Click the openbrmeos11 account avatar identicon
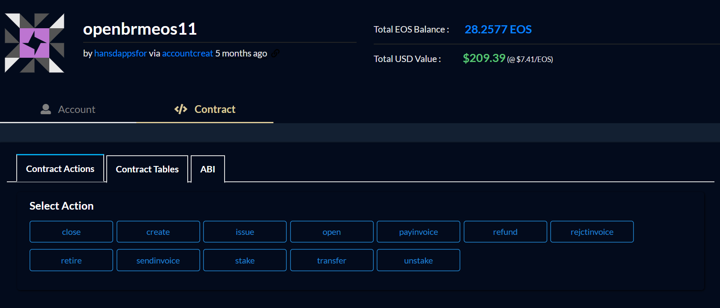Screen dimensions: 720x308 point(34,43)
